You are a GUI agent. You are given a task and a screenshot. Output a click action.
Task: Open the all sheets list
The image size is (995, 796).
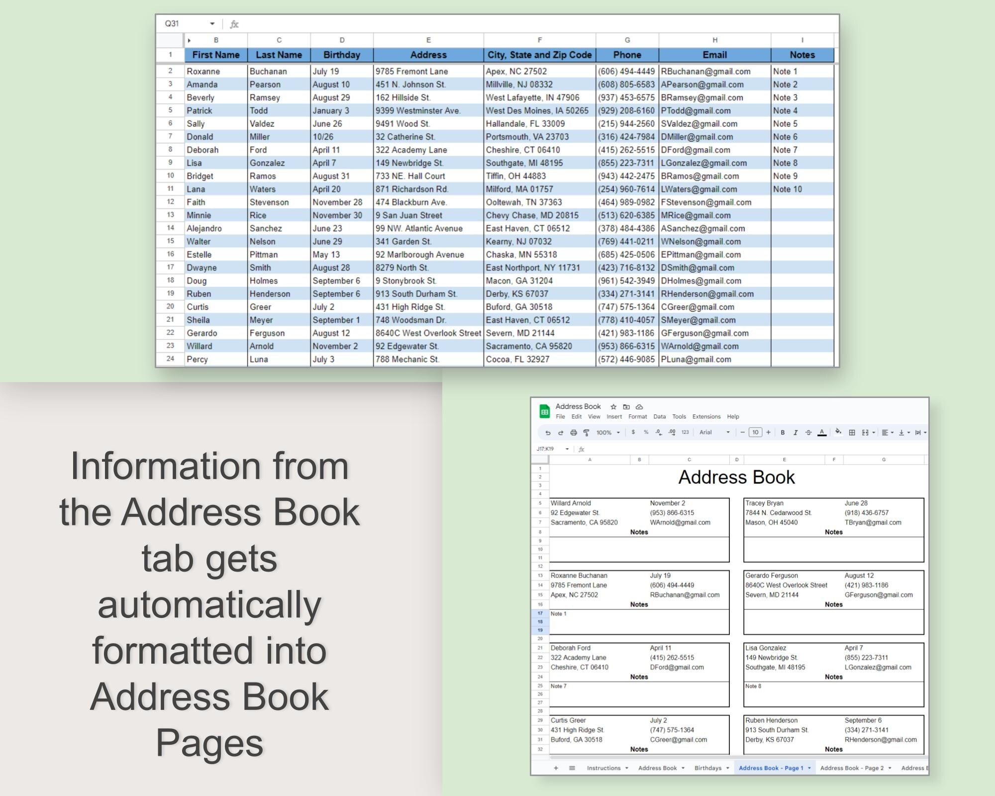571,768
